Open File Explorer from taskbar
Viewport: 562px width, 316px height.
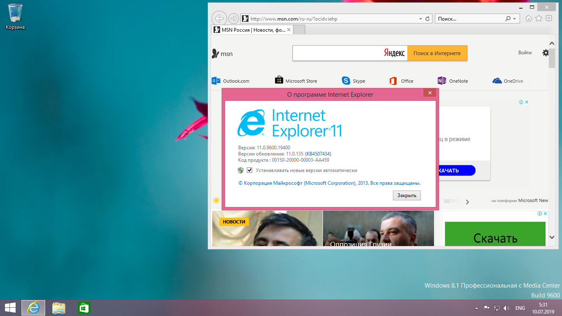(x=59, y=307)
